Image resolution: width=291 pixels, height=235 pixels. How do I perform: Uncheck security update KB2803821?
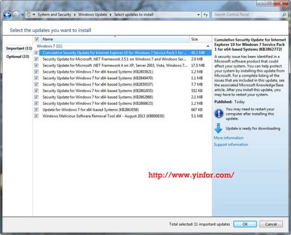36,72
